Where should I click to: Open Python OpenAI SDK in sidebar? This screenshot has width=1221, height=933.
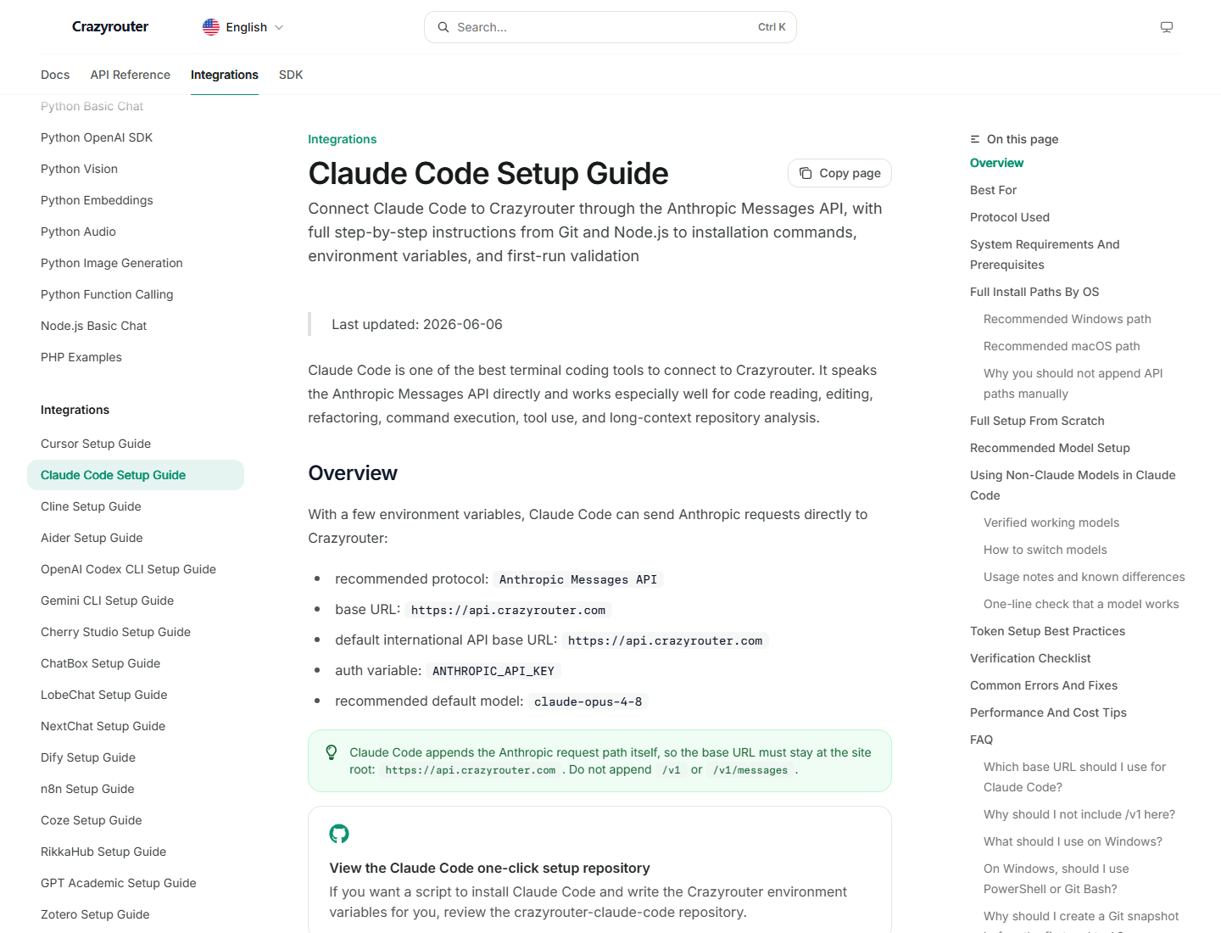97,137
